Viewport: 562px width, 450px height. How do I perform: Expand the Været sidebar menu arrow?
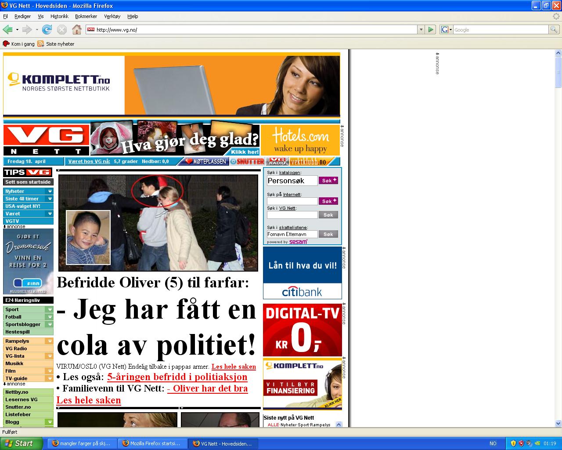tap(50, 214)
